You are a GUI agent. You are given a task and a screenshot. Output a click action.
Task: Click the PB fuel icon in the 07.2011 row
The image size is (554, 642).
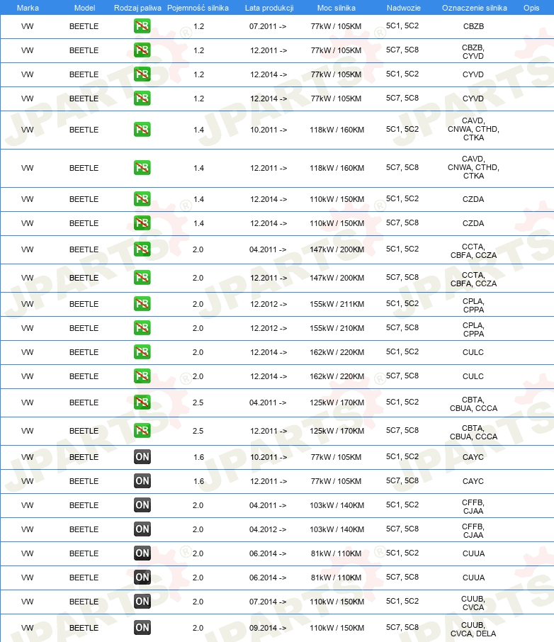click(x=142, y=26)
